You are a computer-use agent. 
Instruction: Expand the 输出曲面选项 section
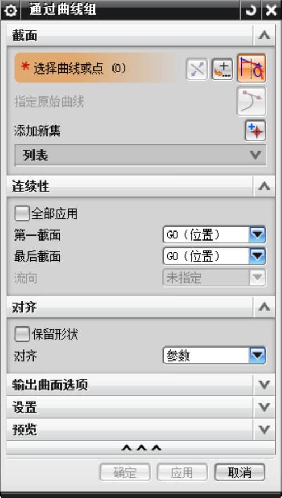pyautogui.click(x=140, y=385)
